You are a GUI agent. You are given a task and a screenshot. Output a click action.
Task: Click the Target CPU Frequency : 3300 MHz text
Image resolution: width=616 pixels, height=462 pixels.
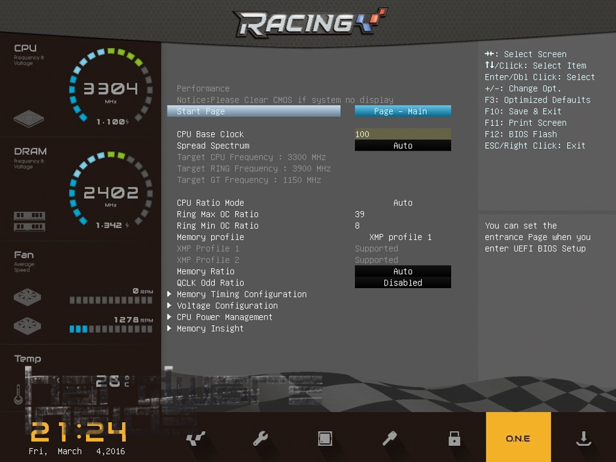pyautogui.click(x=251, y=157)
